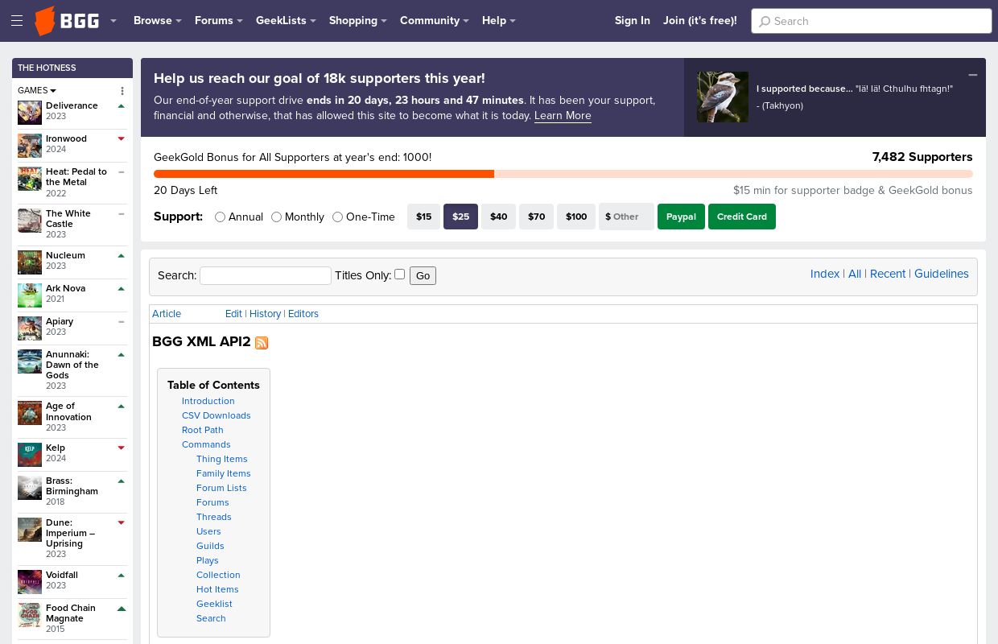The height and width of the screenshot is (644, 998).
Task: Open the Anunnaki: Dawn of the Gods thumbnail
Action: pos(30,361)
